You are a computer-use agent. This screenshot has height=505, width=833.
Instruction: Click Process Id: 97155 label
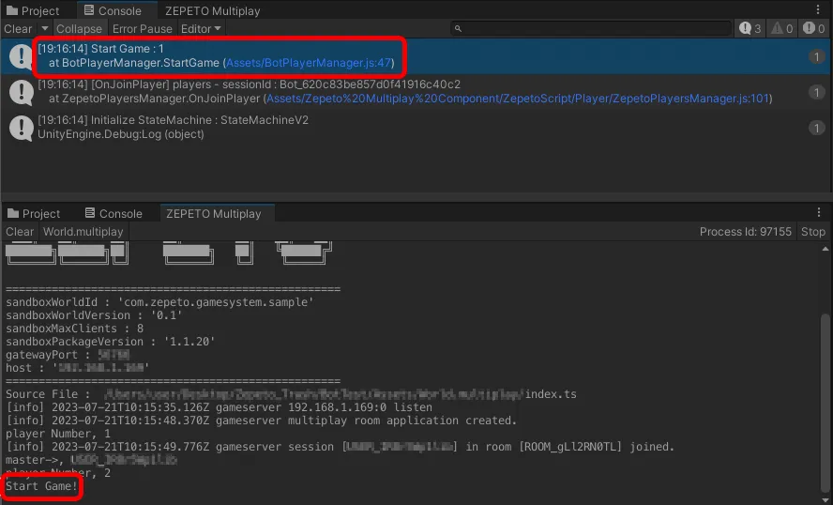point(746,232)
